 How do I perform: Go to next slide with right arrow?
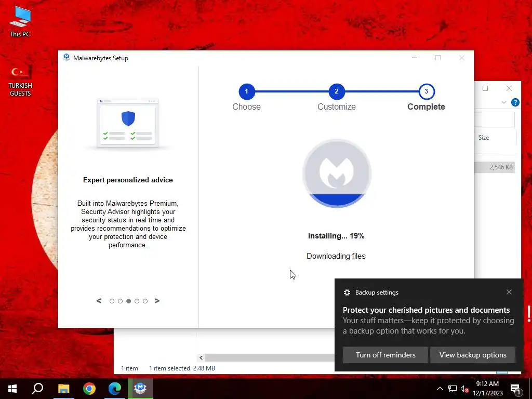[157, 301]
